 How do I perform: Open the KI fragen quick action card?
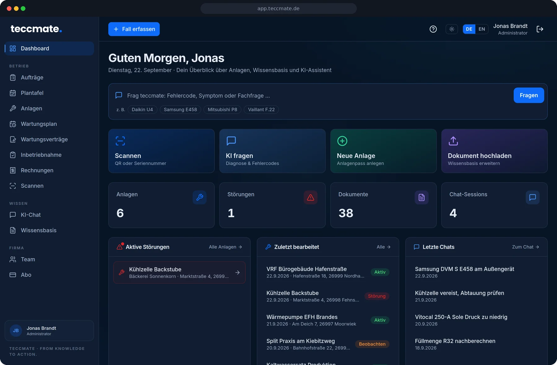(272, 151)
